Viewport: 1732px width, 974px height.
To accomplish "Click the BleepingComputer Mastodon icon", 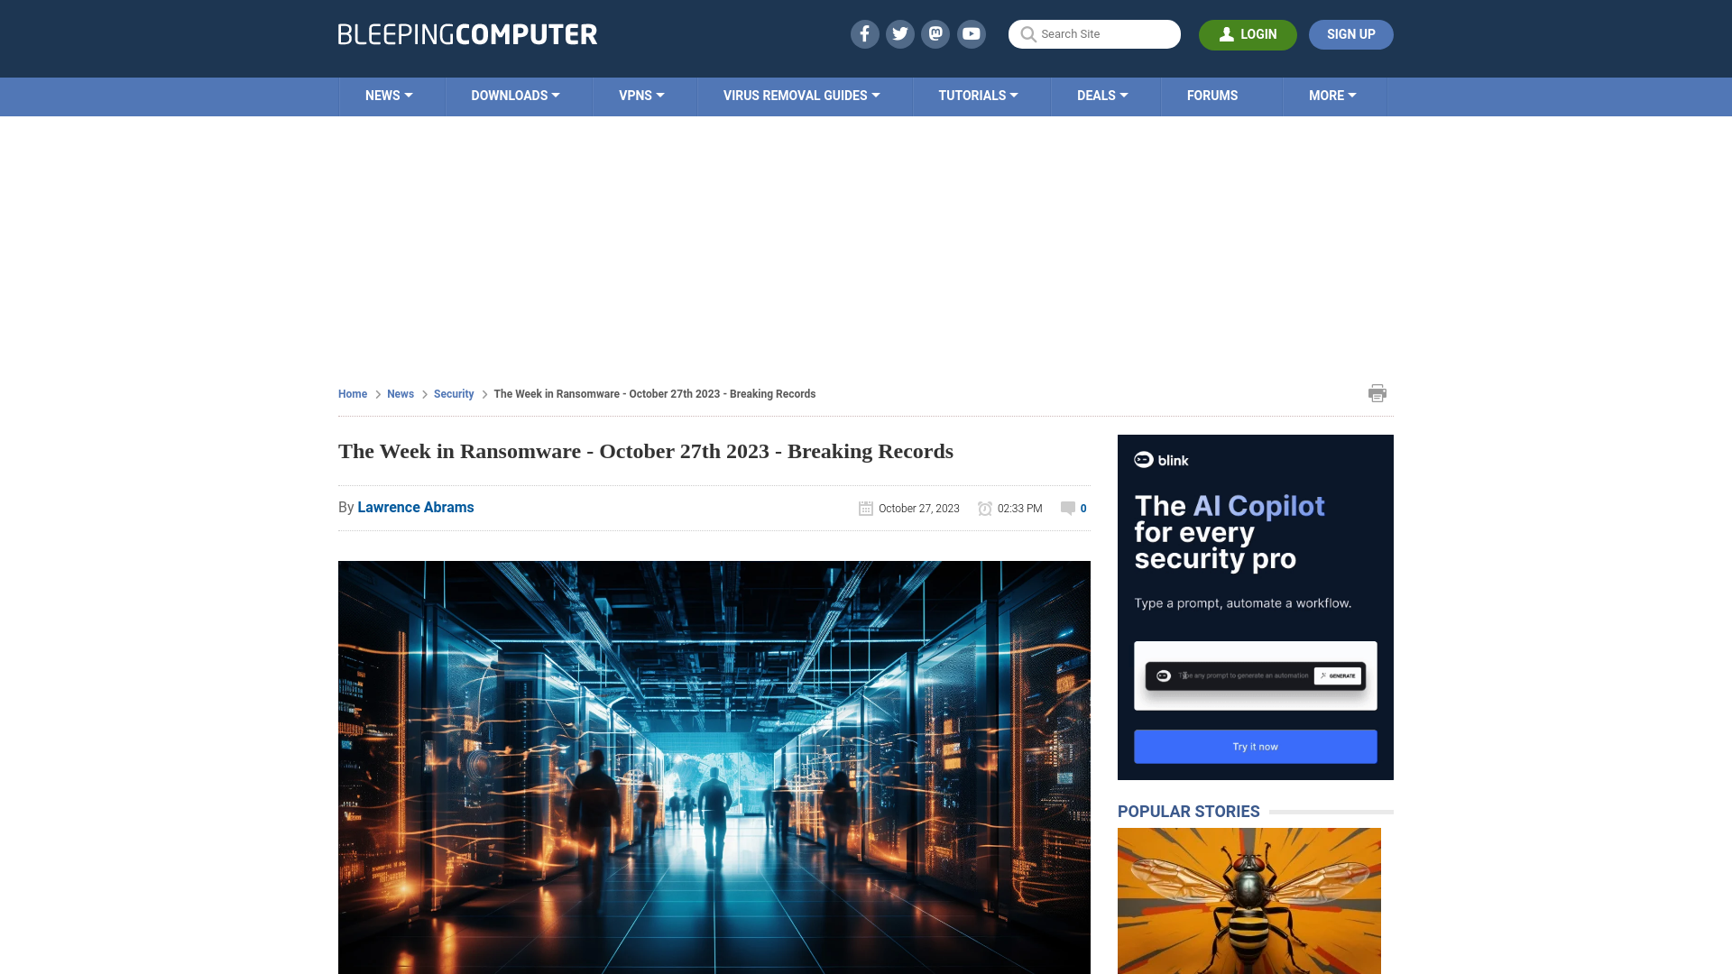I will click(936, 33).
